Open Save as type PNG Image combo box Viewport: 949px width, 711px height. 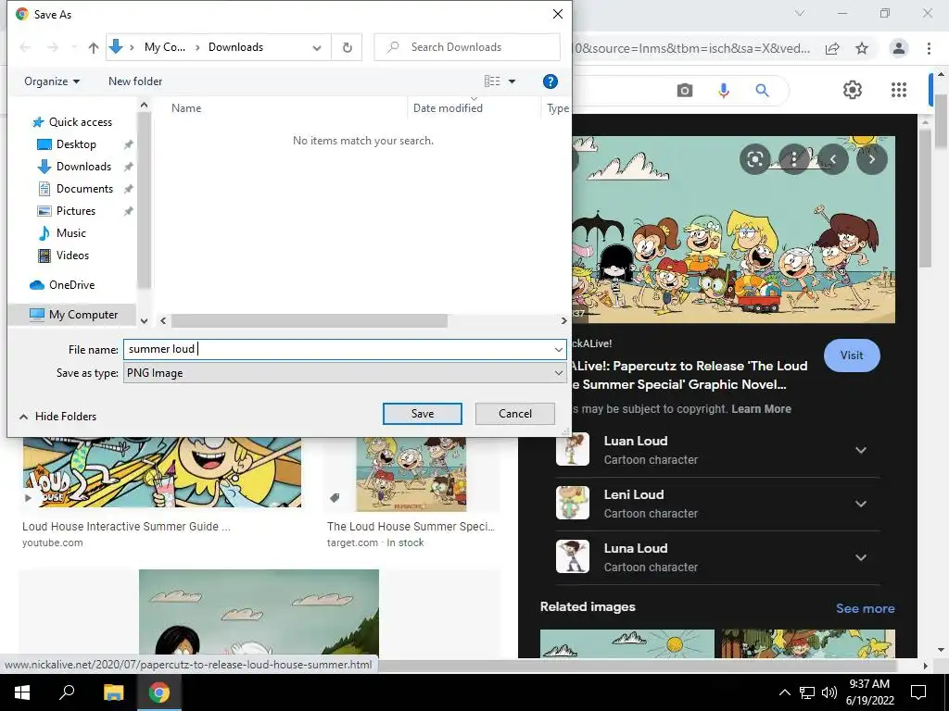click(x=345, y=373)
